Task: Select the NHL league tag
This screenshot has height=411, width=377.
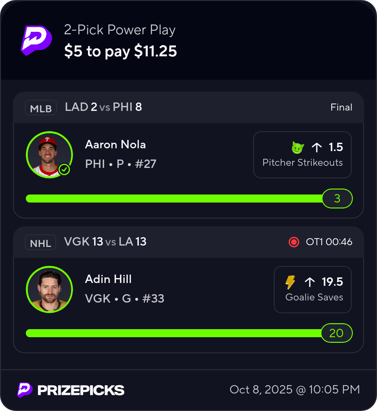Action: 40,243
